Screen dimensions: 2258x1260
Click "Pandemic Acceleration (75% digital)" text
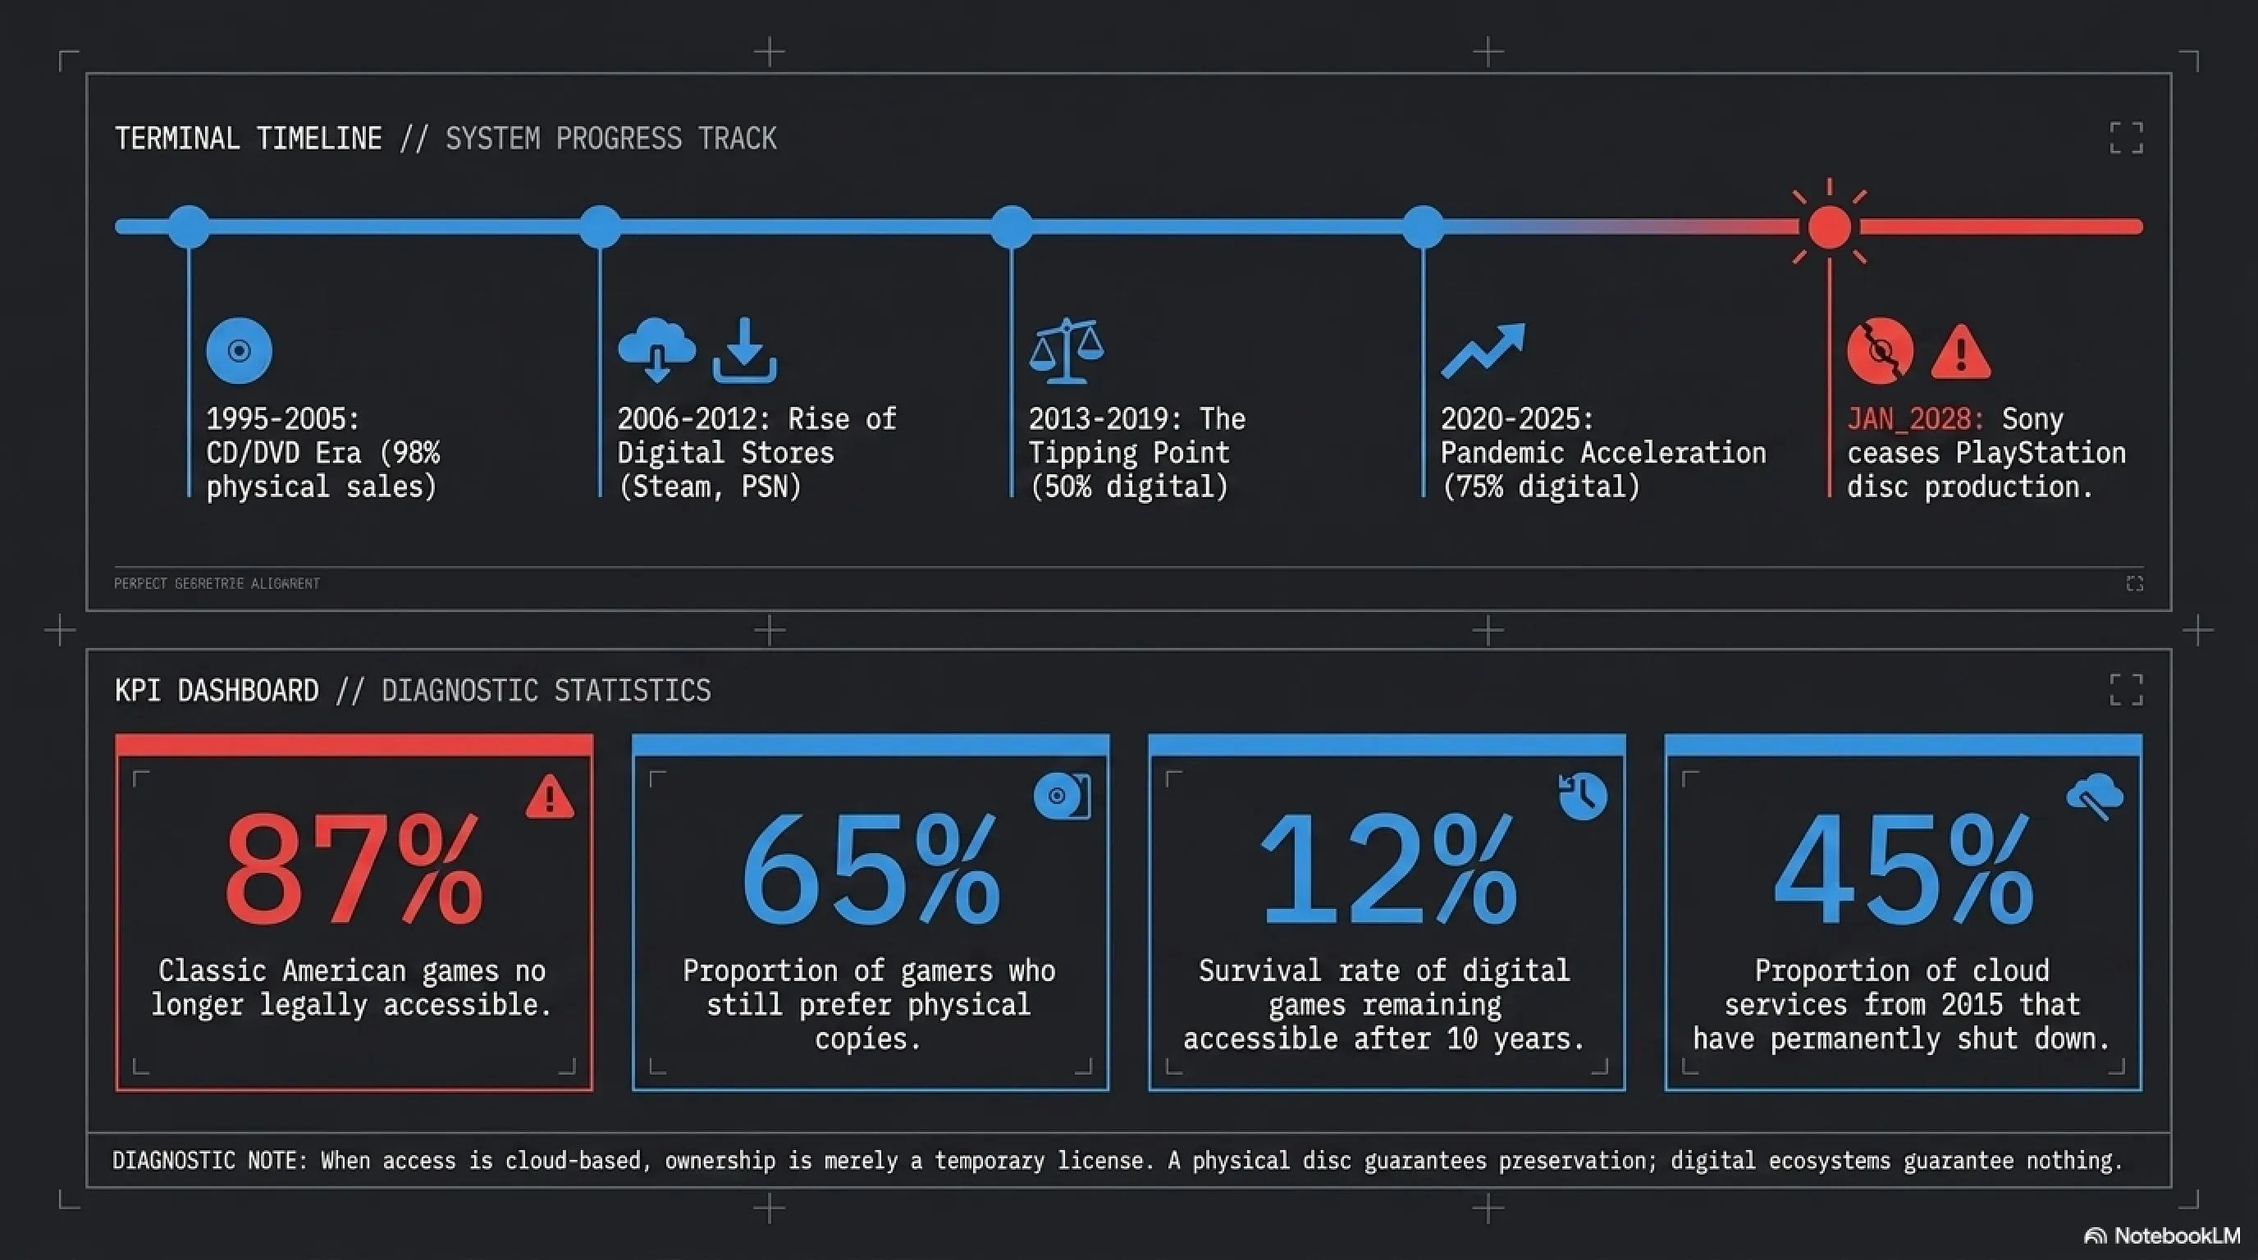pyautogui.click(x=1603, y=470)
